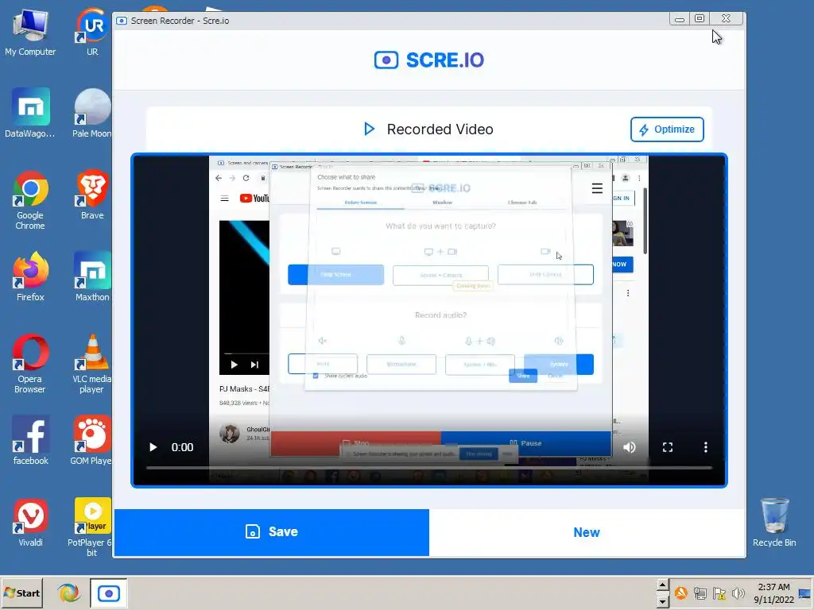Viewport: 814px width, 610px height.
Task: Open the Recycle Bin
Action: 774,523
